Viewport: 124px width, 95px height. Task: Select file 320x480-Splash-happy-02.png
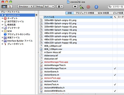(60, 30)
